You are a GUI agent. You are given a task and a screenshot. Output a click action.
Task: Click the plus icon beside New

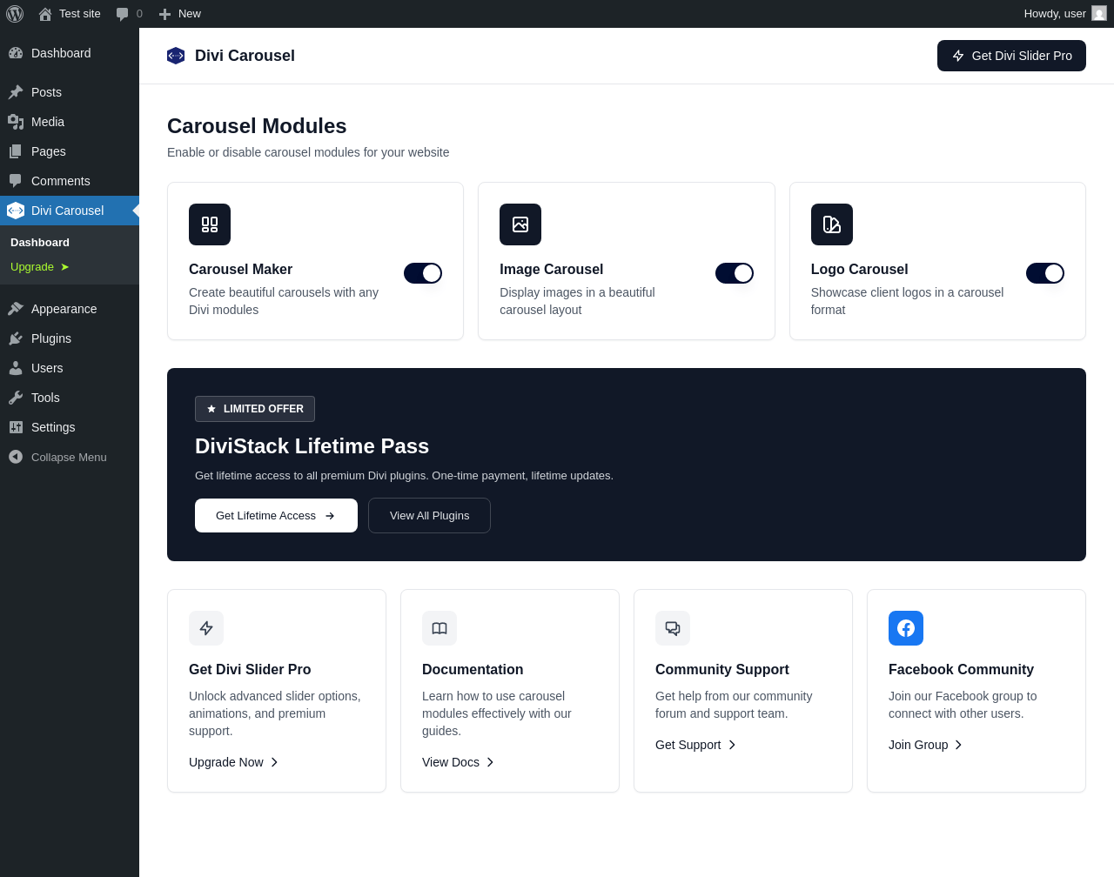tap(164, 14)
